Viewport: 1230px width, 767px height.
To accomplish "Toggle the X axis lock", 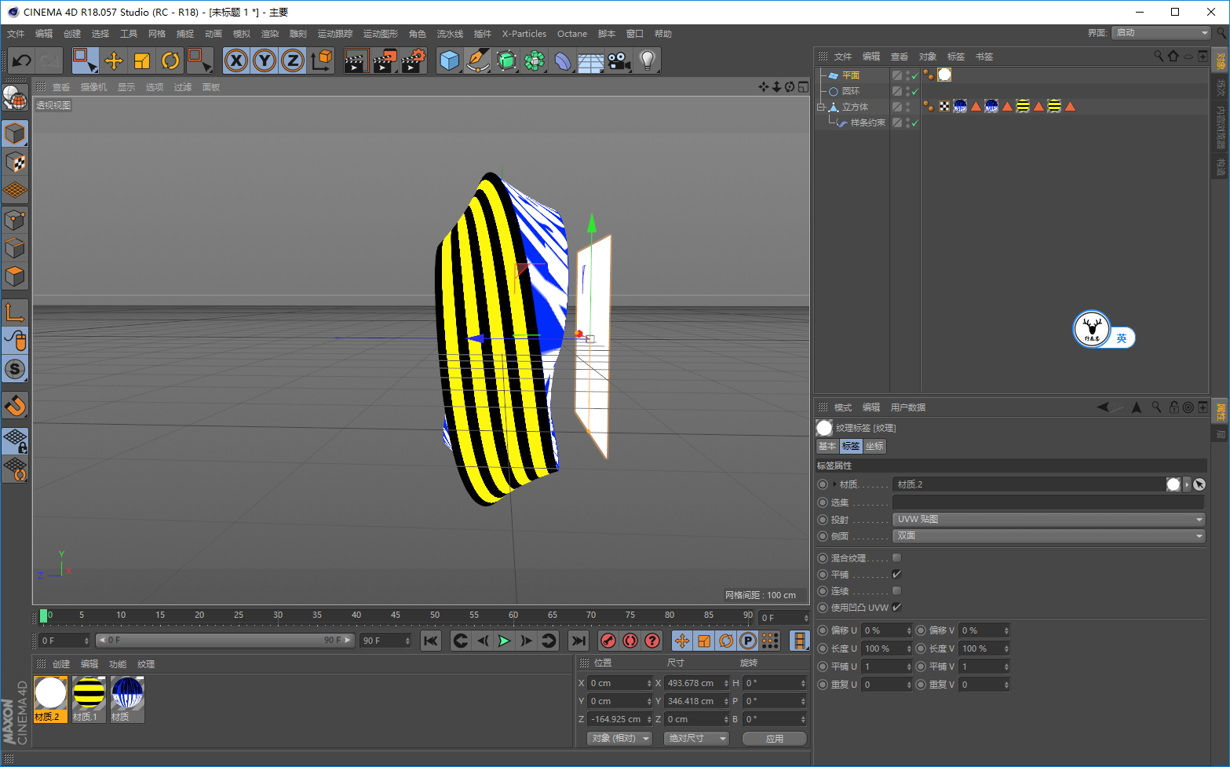I will [x=236, y=60].
